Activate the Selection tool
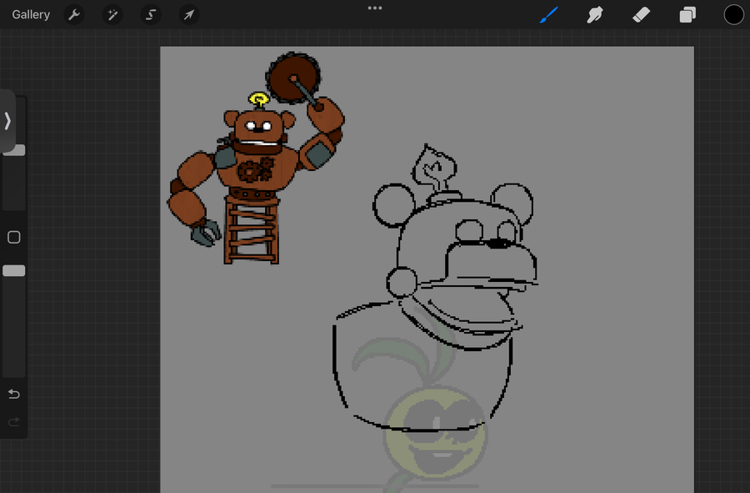Viewport: 750px width, 493px height. click(151, 15)
